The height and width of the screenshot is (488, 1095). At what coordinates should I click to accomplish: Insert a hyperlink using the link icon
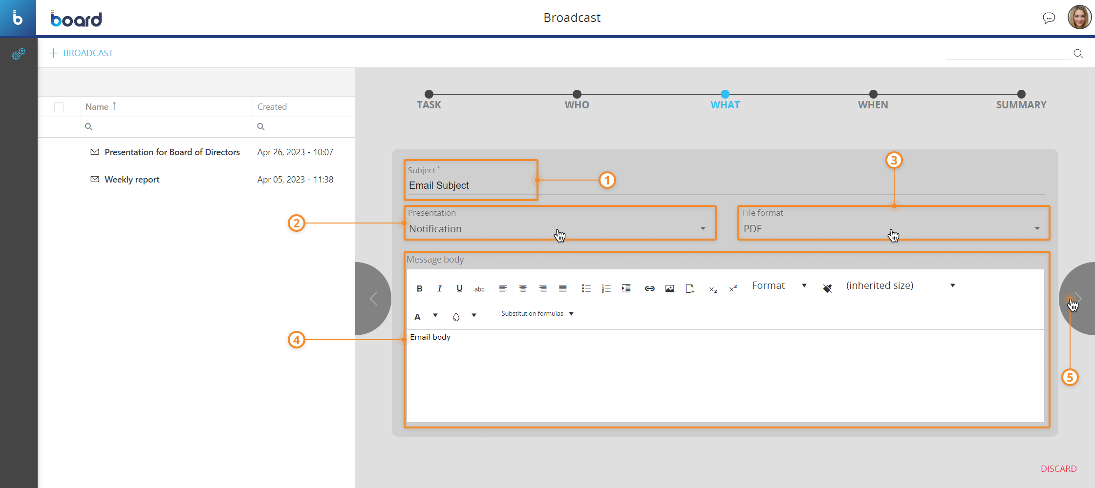tap(649, 288)
